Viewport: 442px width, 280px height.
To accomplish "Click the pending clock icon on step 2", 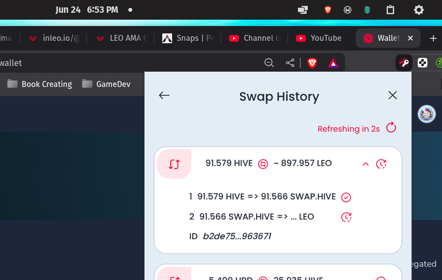I will 346,217.
